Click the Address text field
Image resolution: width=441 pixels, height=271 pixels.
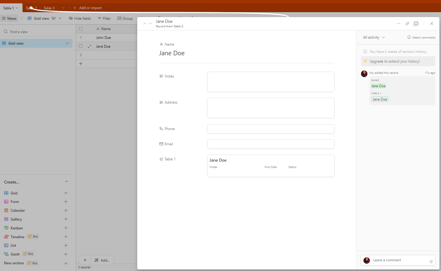point(271,108)
